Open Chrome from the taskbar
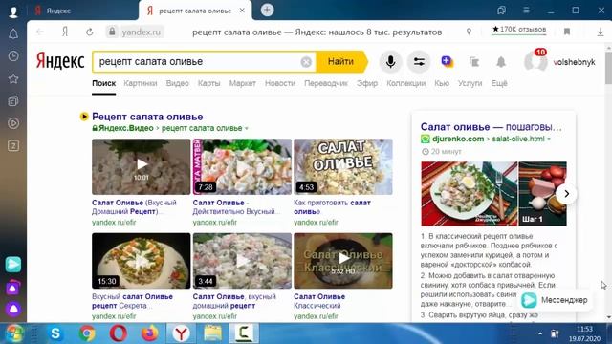The height and width of the screenshot is (344, 612). click(x=87, y=333)
